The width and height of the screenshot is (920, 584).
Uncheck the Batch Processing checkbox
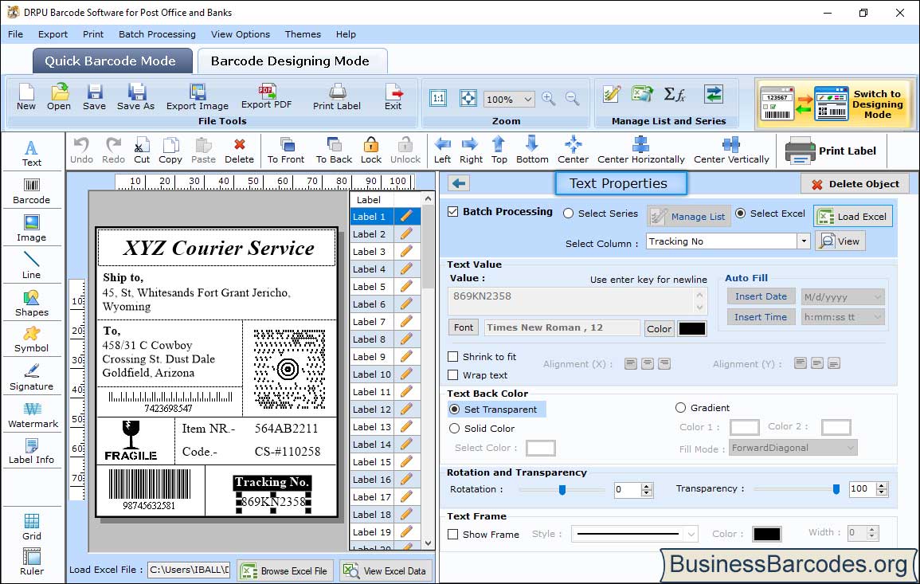coord(453,212)
